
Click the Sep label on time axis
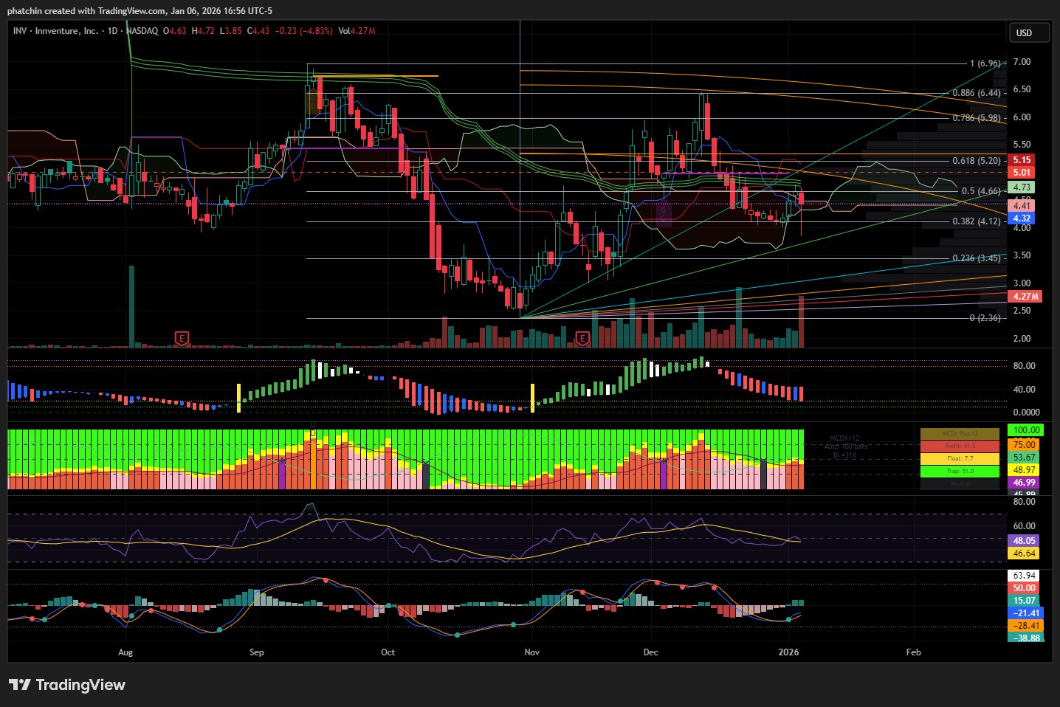point(257,652)
